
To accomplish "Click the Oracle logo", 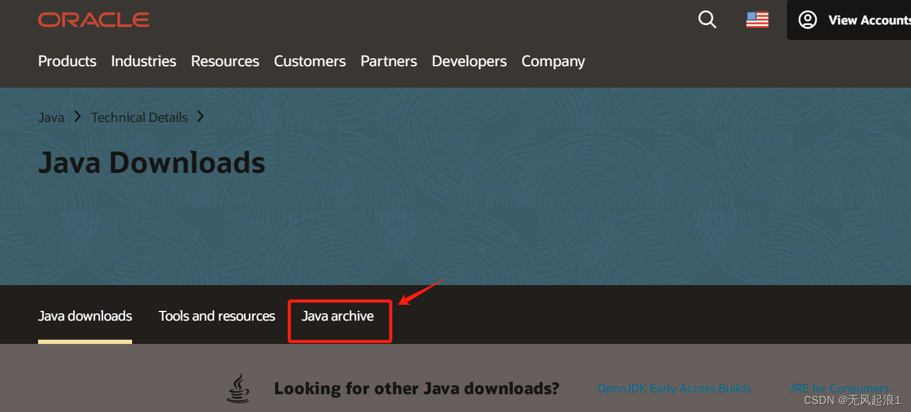I will click(x=93, y=20).
